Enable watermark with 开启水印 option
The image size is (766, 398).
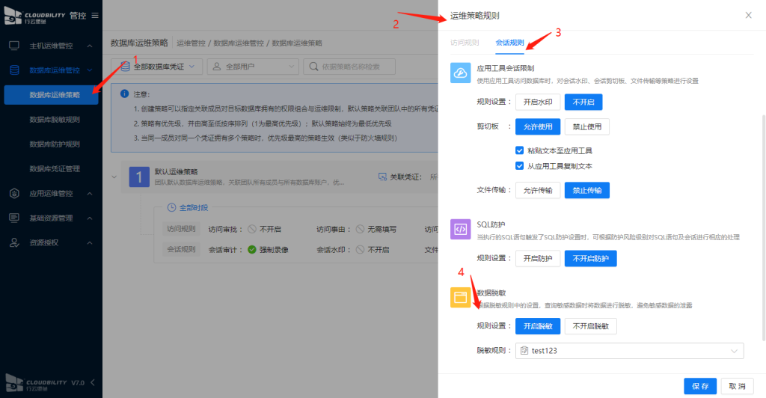[537, 102]
